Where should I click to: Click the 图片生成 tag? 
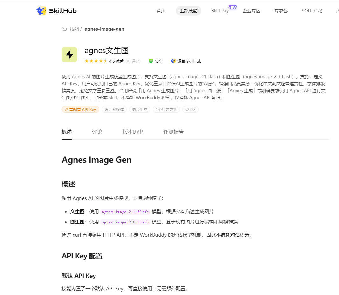(140, 109)
